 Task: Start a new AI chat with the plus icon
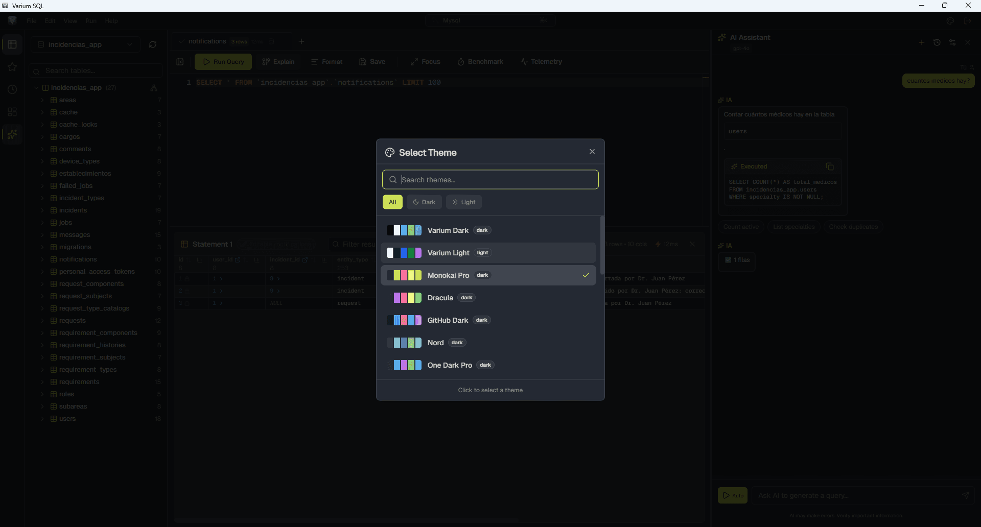point(922,42)
